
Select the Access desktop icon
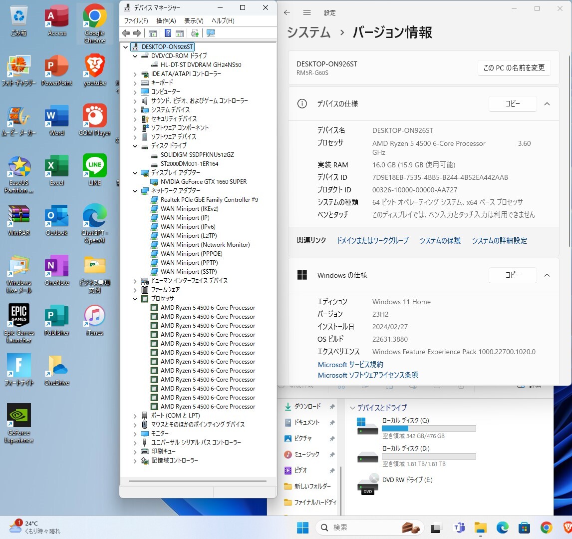point(57,21)
